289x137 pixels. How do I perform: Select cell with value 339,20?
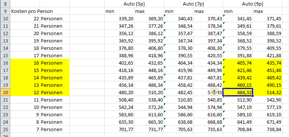pos(119,18)
